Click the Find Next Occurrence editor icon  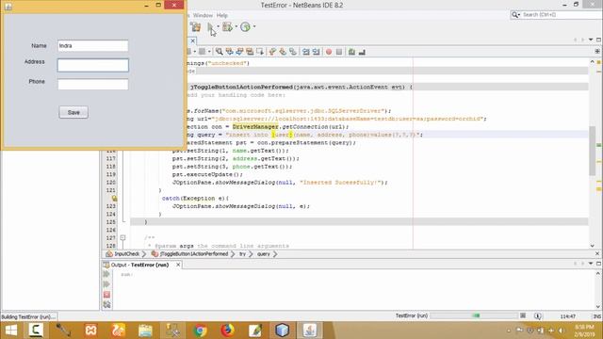[x=239, y=52]
